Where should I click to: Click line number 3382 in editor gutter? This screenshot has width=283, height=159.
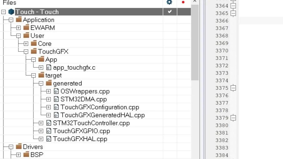pos(222,140)
